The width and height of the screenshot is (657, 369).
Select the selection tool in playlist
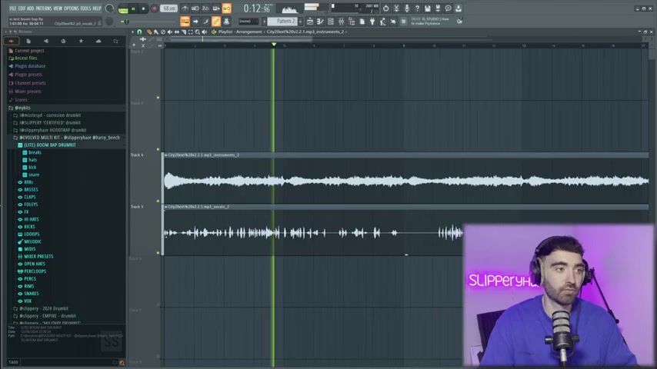(191, 32)
